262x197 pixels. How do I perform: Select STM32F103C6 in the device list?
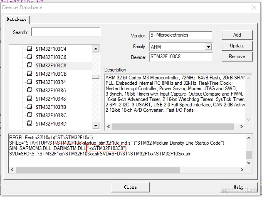(x=51, y=57)
